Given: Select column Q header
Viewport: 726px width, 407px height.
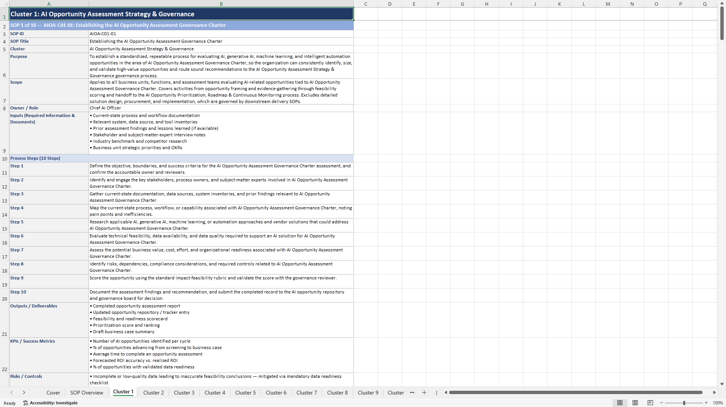Looking at the screenshot, I should pyautogui.click(x=705, y=4).
